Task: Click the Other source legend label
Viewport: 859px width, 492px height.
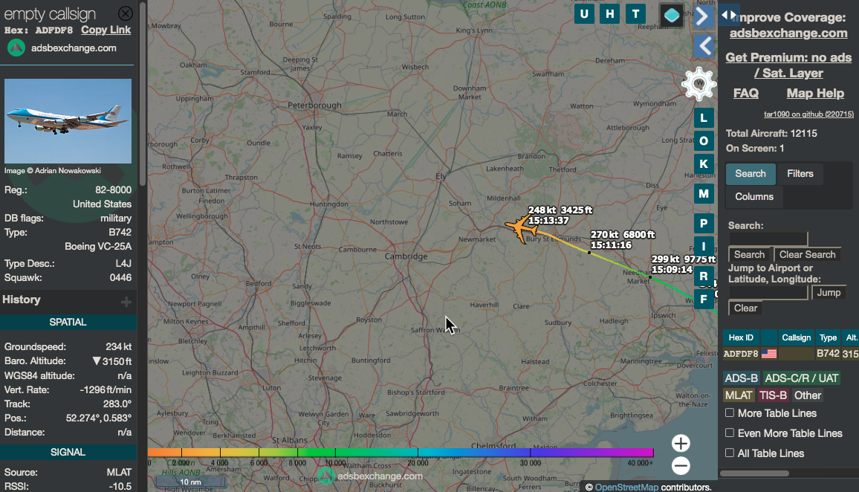Action: (808, 395)
